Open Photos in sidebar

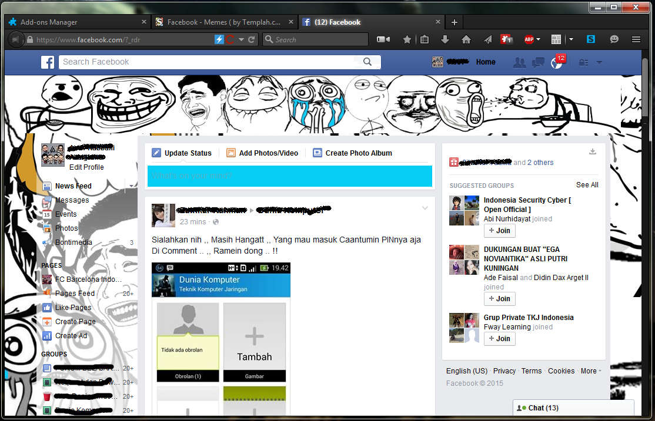[x=66, y=228]
